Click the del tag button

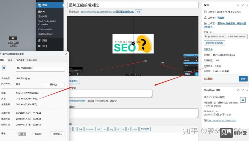coord(99,129)
